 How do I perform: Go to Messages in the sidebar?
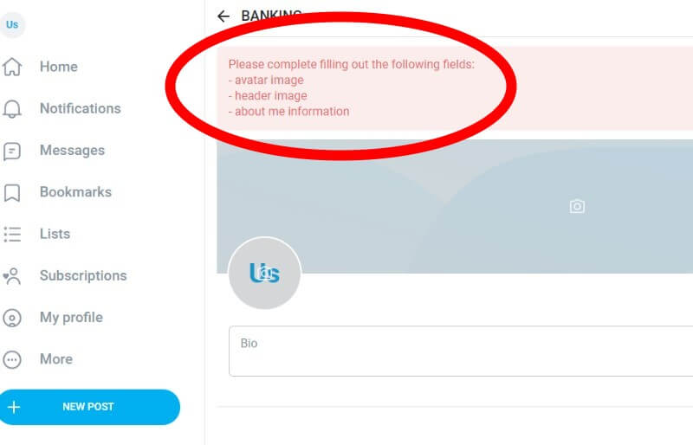point(72,151)
